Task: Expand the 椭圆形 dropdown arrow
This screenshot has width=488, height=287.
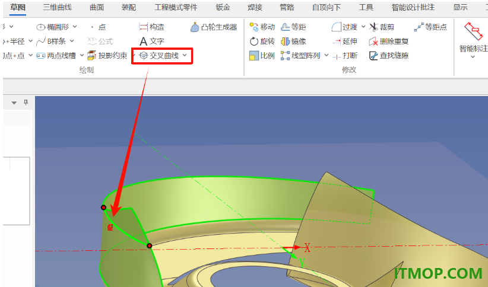Action: tap(75, 27)
